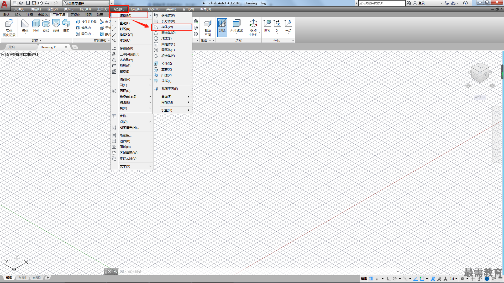
Task: Toggle isometric drafting in the status bar
Action: (x=406, y=279)
